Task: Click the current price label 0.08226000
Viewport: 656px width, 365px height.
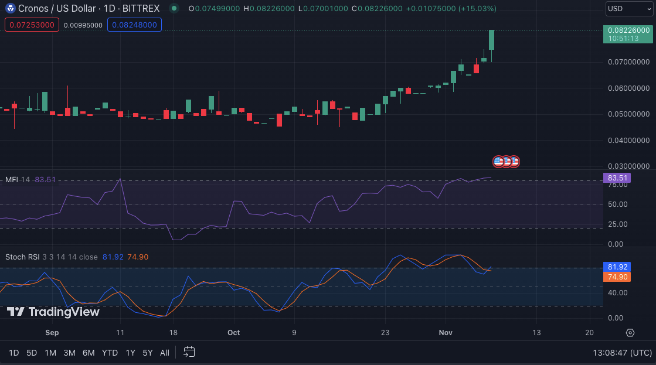Action: click(628, 34)
